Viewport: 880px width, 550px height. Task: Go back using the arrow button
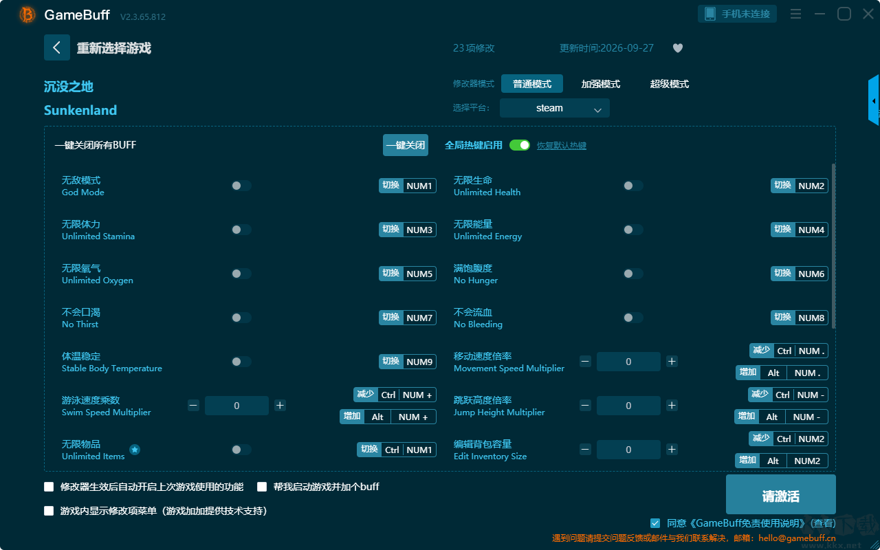[57, 47]
